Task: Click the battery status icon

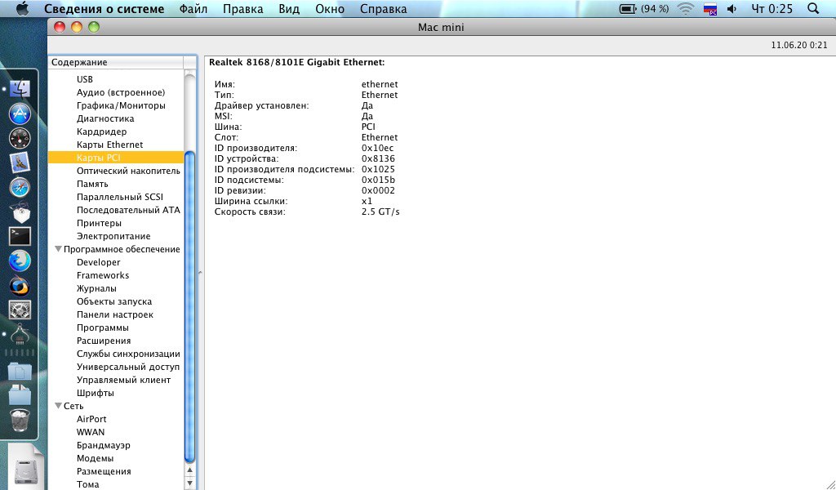Action: tap(628, 8)
